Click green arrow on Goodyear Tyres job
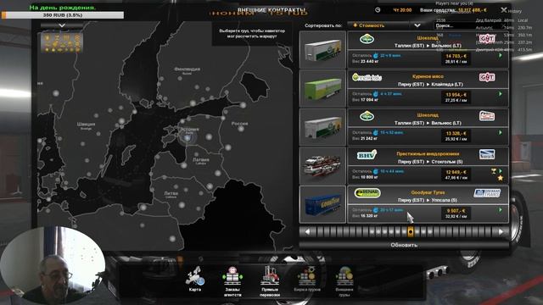The height and width of the screenshot is (305, 543). point(500,210)
